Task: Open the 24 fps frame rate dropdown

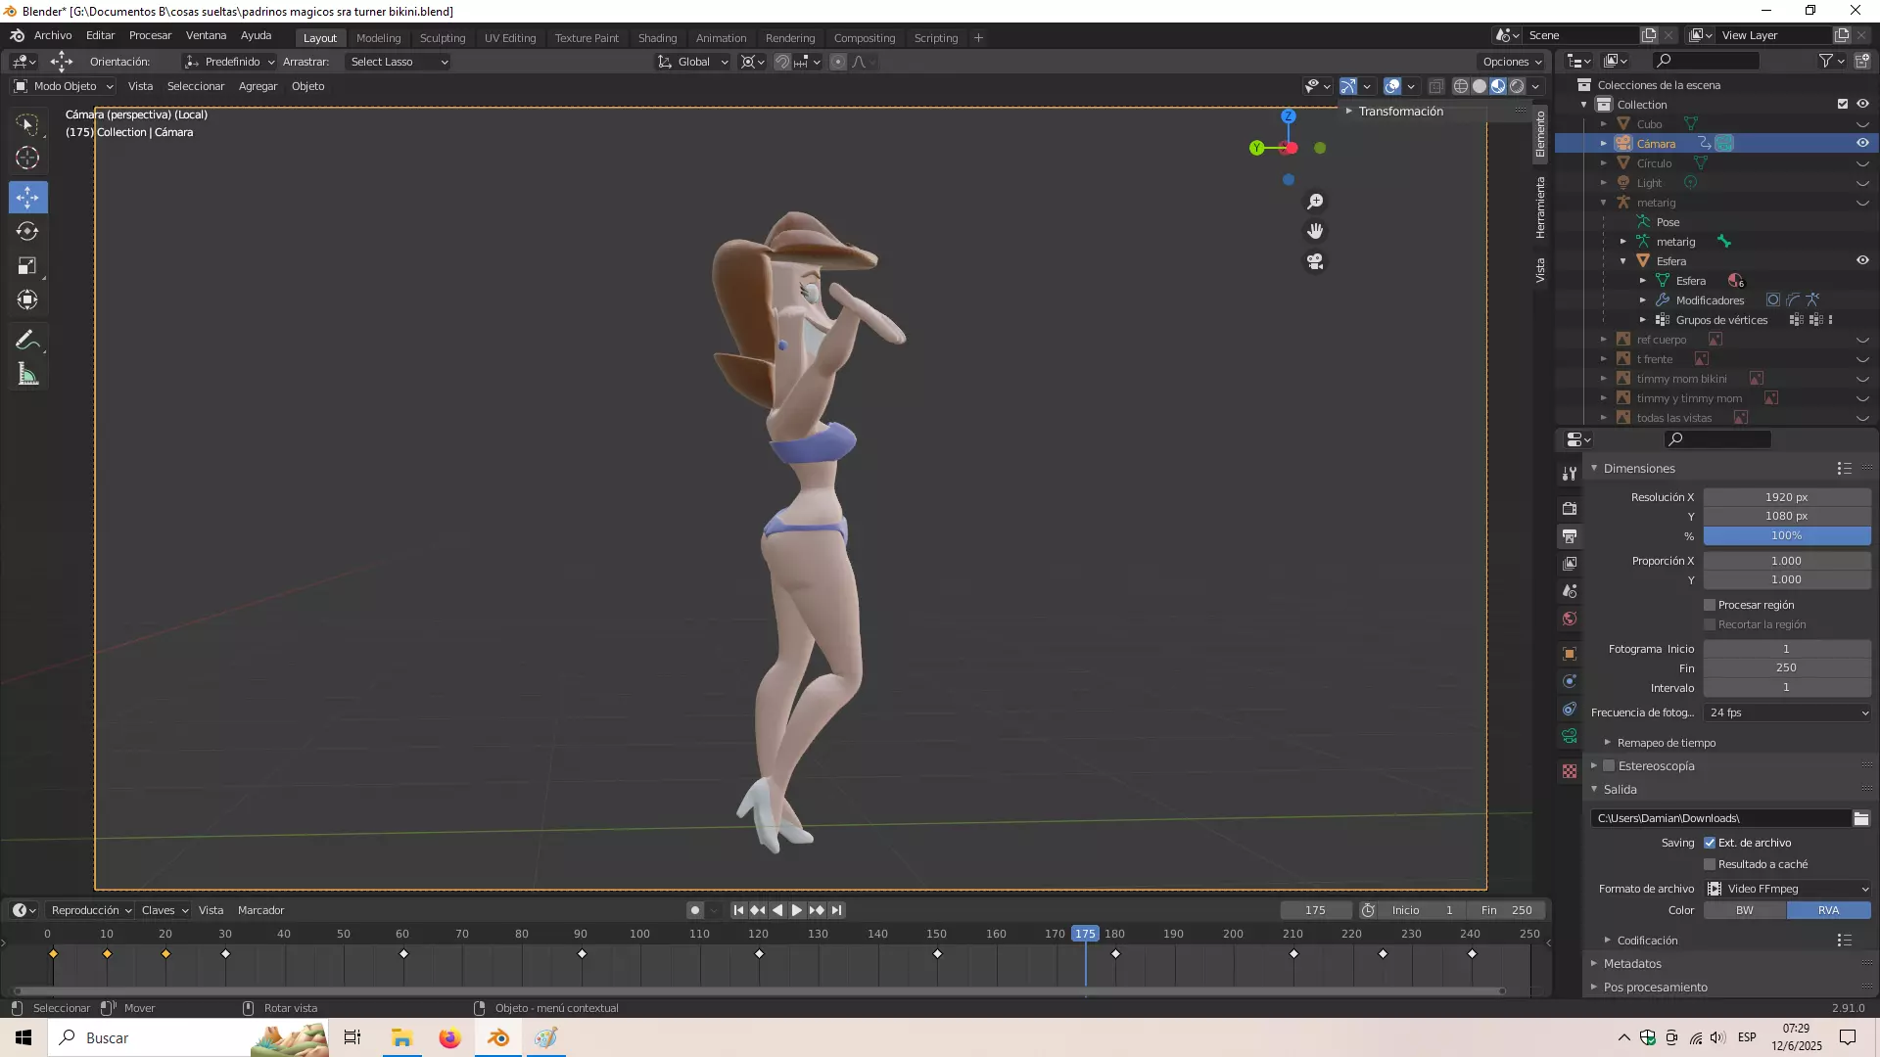Action: tap(1787, 712)
